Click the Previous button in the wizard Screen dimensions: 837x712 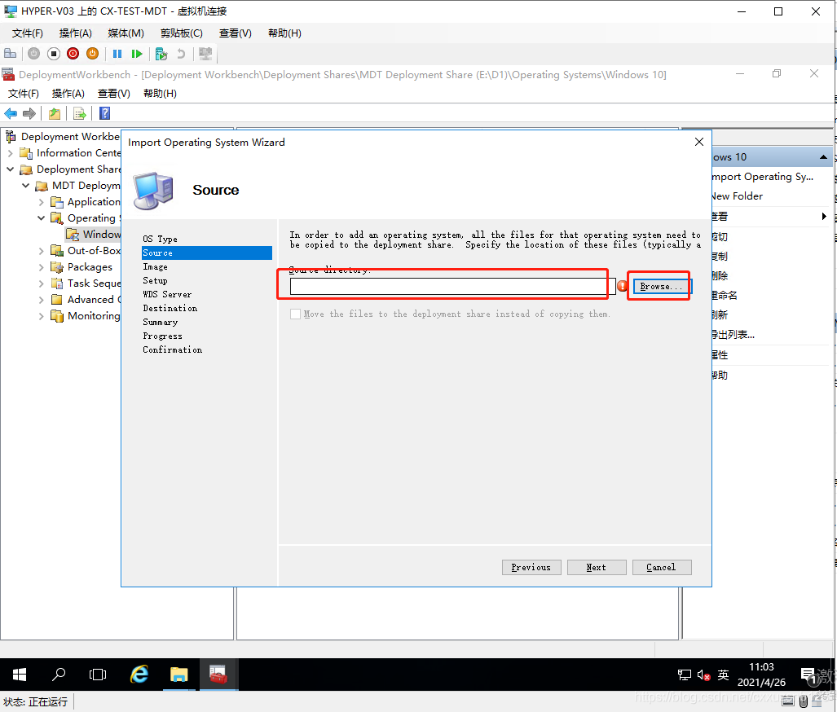(x=531, y=567)
